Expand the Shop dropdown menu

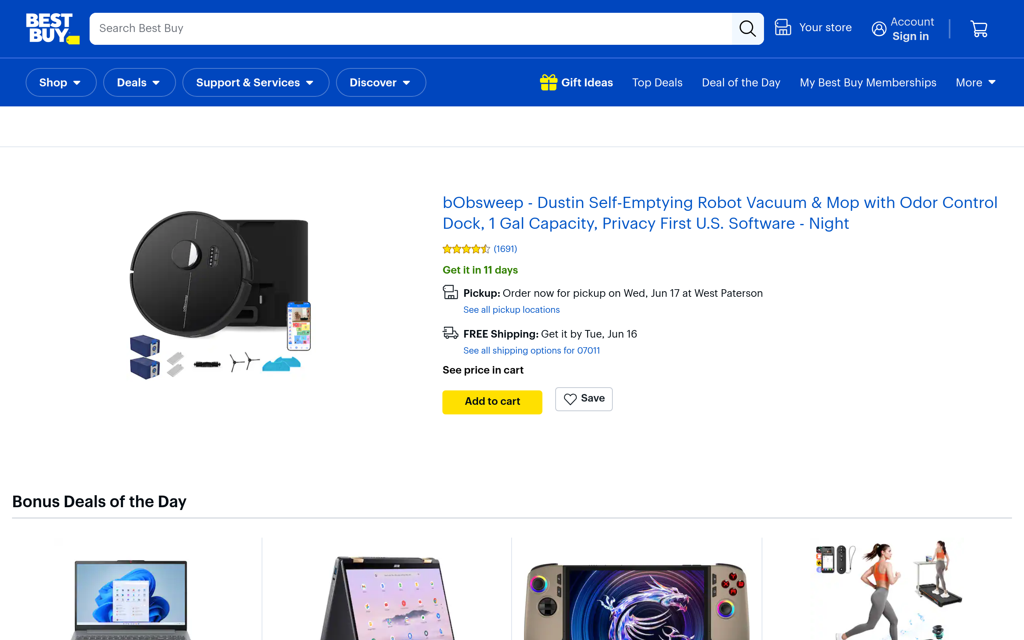click(61, 82)
